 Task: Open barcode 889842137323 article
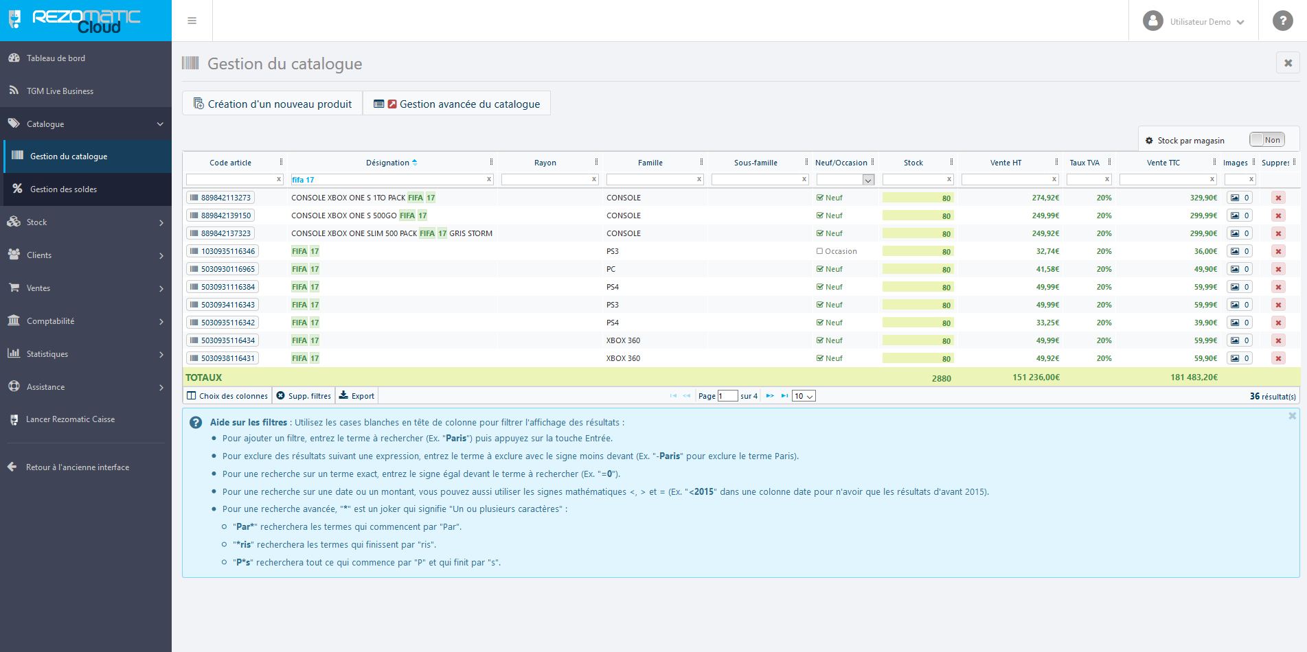(220, 233)
